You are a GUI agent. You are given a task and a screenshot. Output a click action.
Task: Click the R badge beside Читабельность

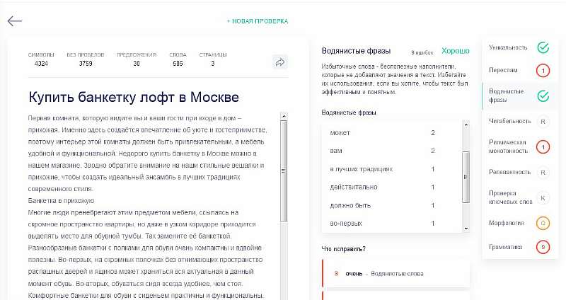(x=543, y=122)
